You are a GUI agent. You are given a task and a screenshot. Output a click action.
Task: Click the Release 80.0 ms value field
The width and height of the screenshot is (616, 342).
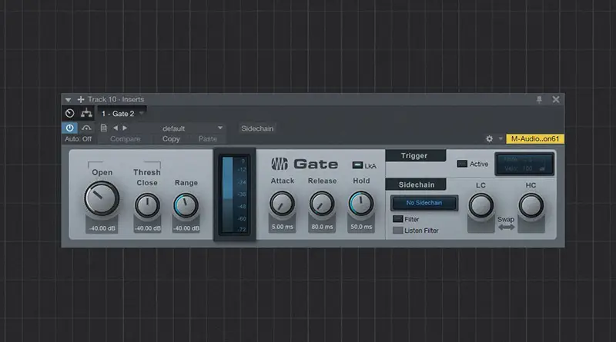[x=322, y=227]
